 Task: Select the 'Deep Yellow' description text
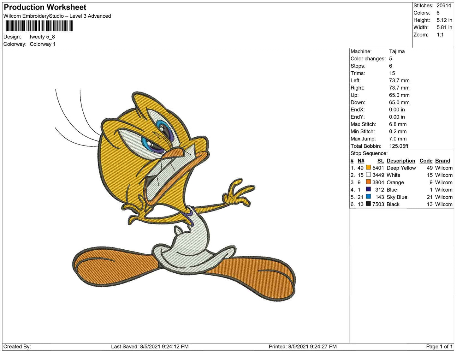[401, 168]
